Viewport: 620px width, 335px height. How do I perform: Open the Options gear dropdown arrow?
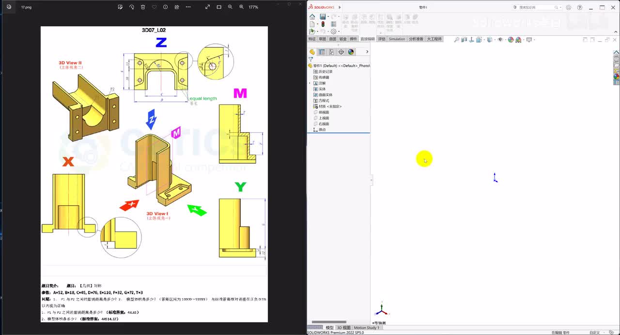pos(339,31)
